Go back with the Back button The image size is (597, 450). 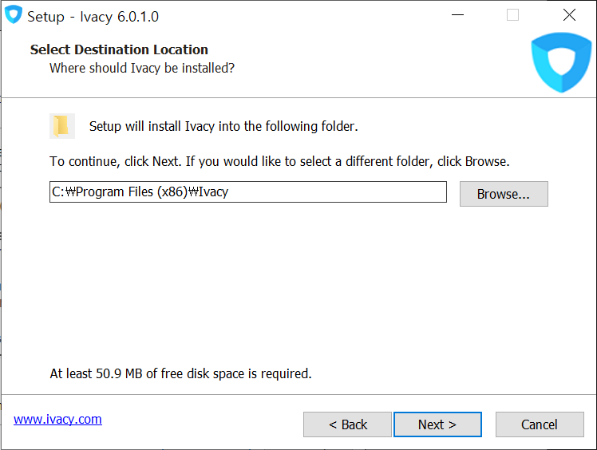(347, 424)
